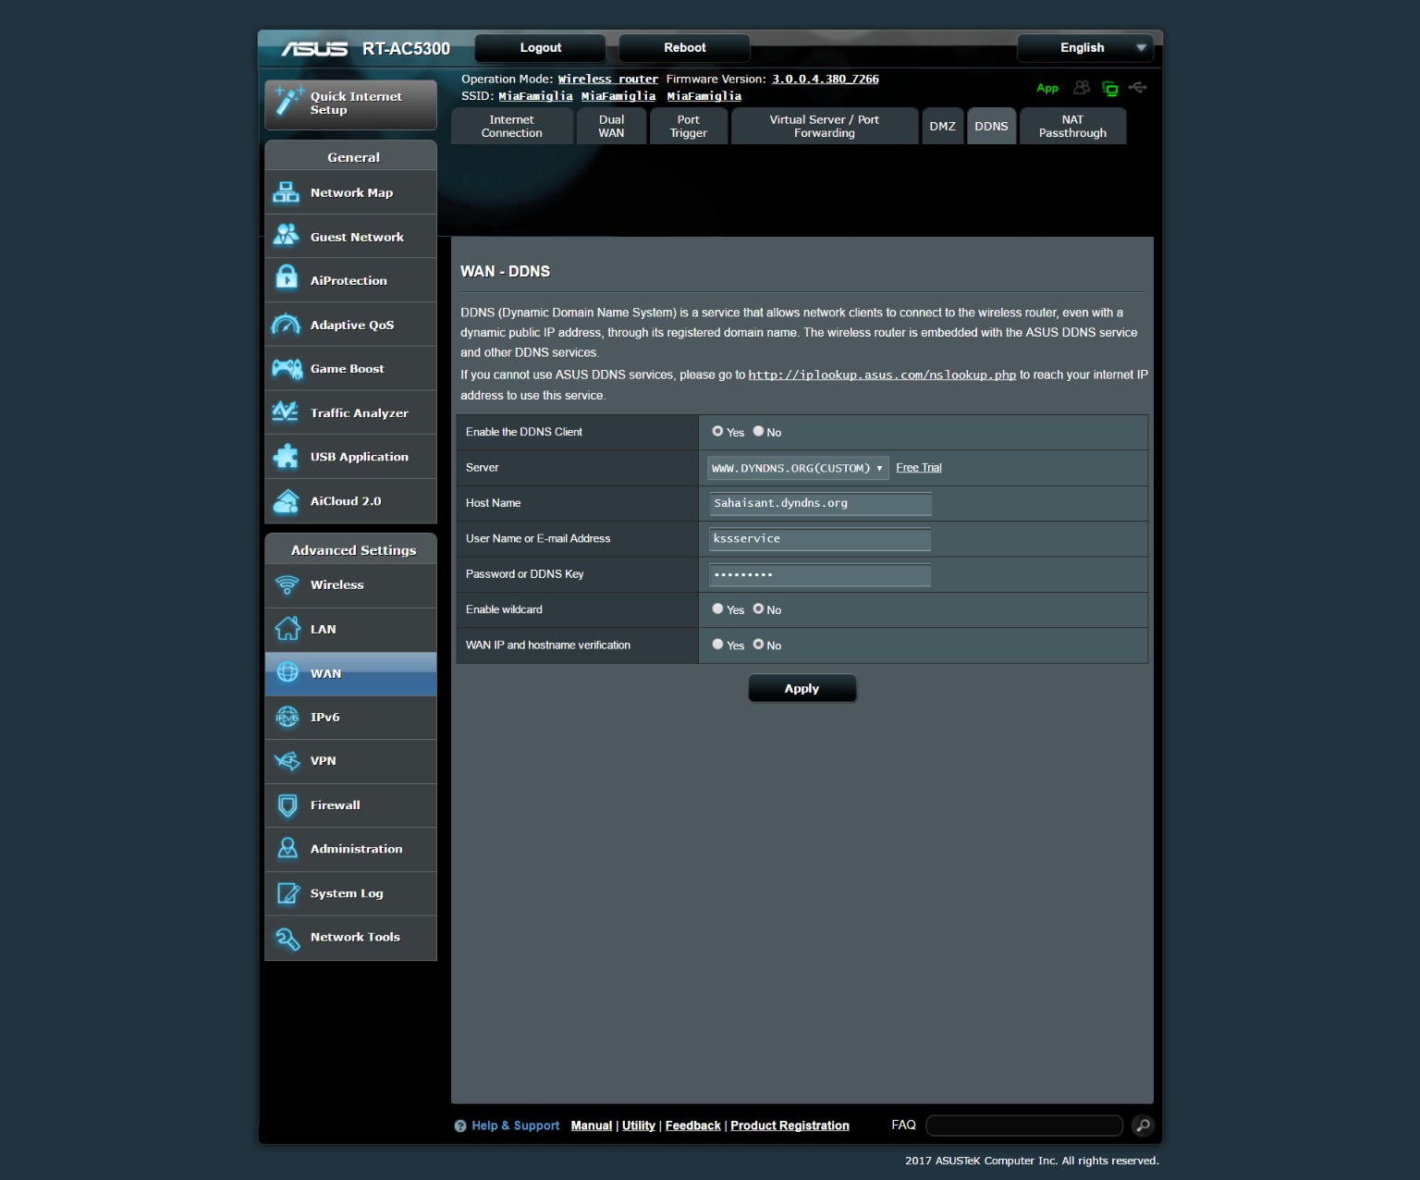Click the FAQ search magnifier icon
The image size is (1420, 1180).
1144,1125
